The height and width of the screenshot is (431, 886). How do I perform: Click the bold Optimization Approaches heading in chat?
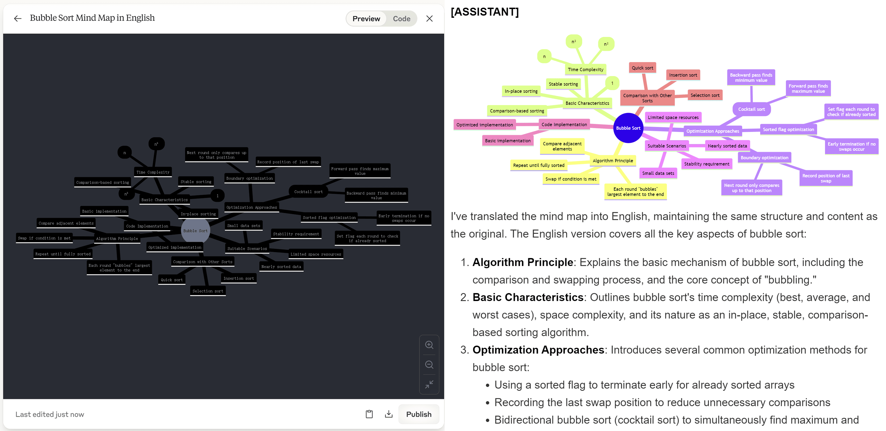[x=538, y=350]
